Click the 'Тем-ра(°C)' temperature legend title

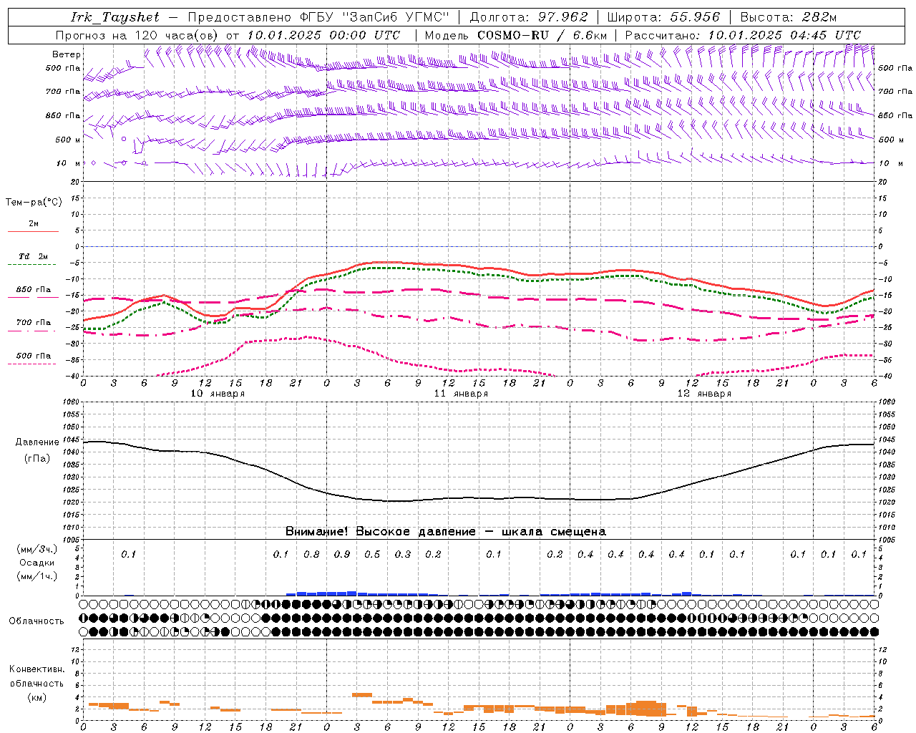click(x=34, y=203)
